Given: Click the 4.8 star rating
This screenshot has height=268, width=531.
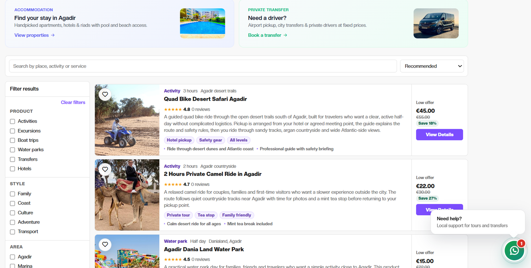Looking at the screenshot, I should click(177, 109).
